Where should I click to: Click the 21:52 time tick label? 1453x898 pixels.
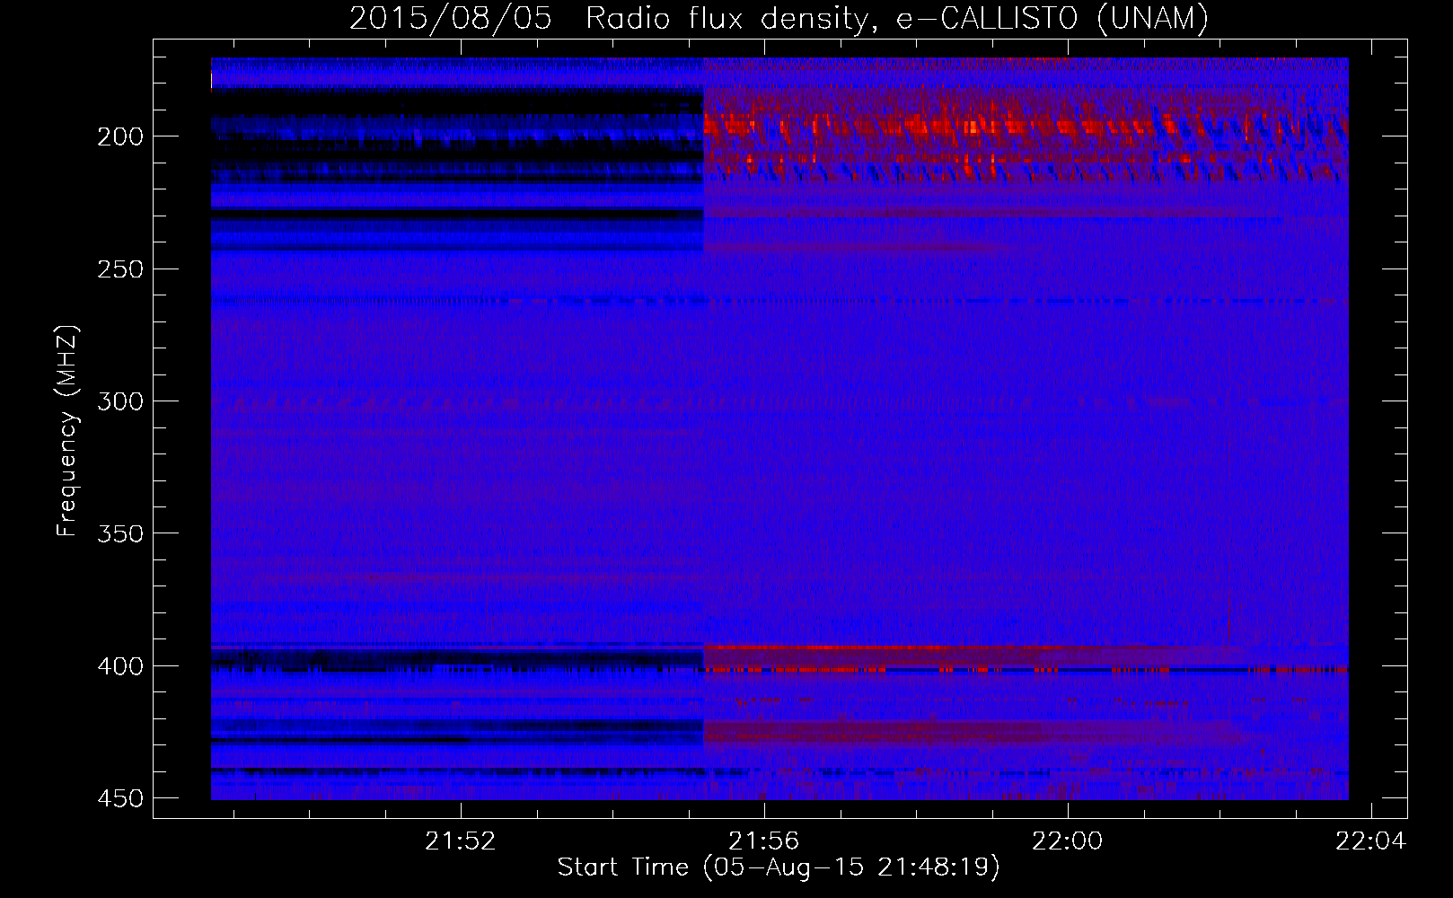pyautogui.click(x=461, y=841)
